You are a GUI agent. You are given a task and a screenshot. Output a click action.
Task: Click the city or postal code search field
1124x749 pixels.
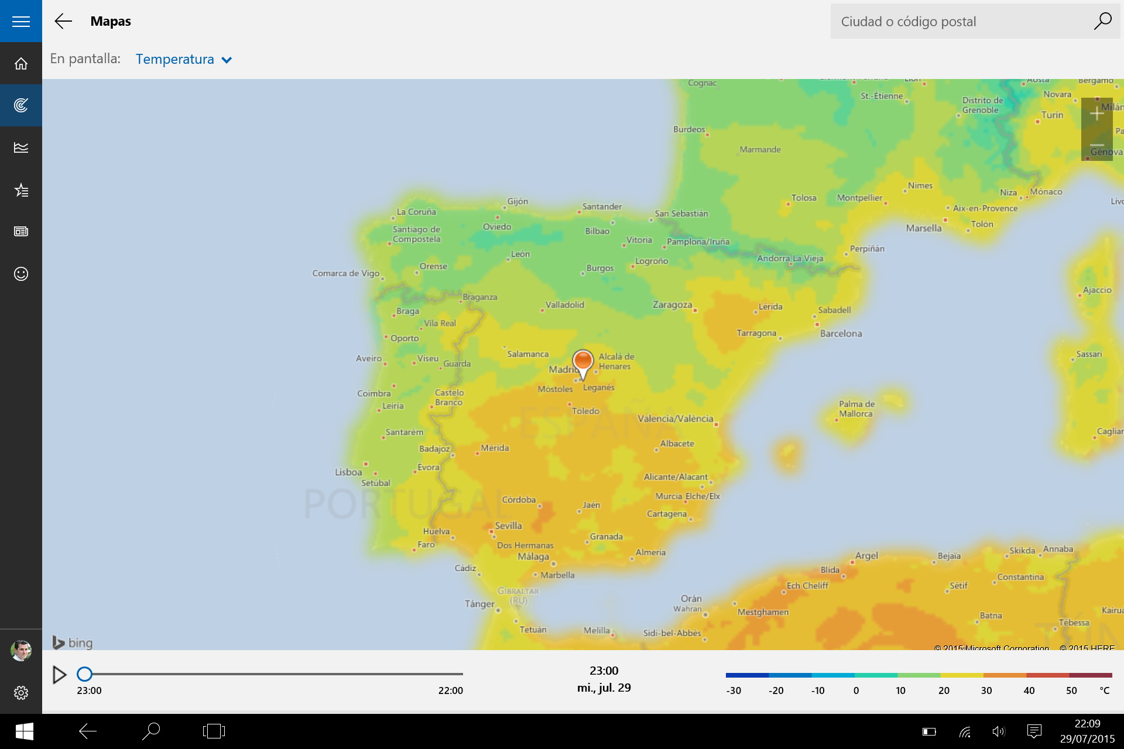(960, 22)
